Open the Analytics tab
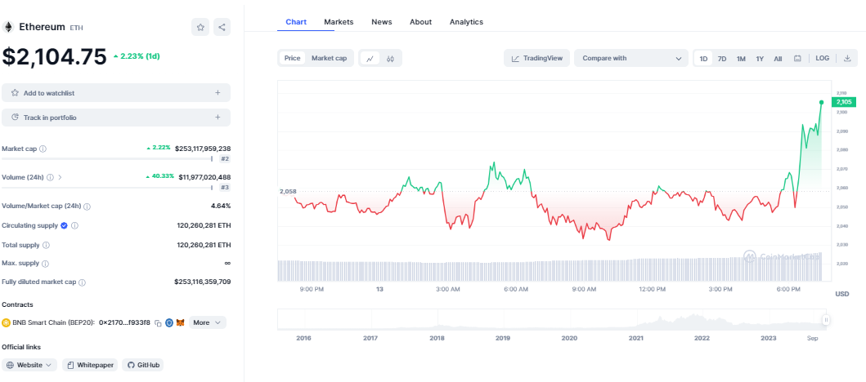The height and width of the screenshot is (382, 866). (x=466, y=22)
